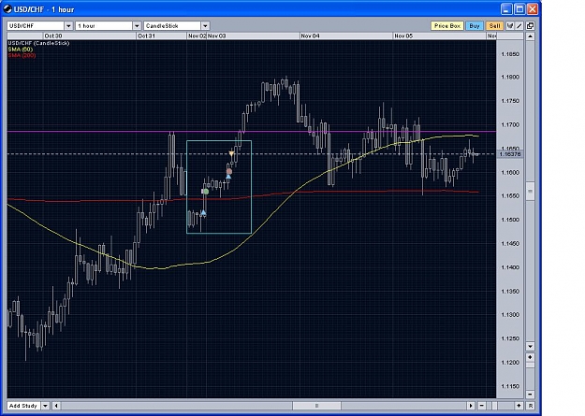The width and height of the screenshot is (585, 416).
Task: Click the current price label on the axis
Action: coord(509,154)
